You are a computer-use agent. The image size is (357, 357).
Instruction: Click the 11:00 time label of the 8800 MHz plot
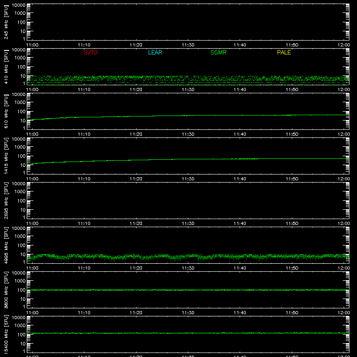tap(32, 313)
